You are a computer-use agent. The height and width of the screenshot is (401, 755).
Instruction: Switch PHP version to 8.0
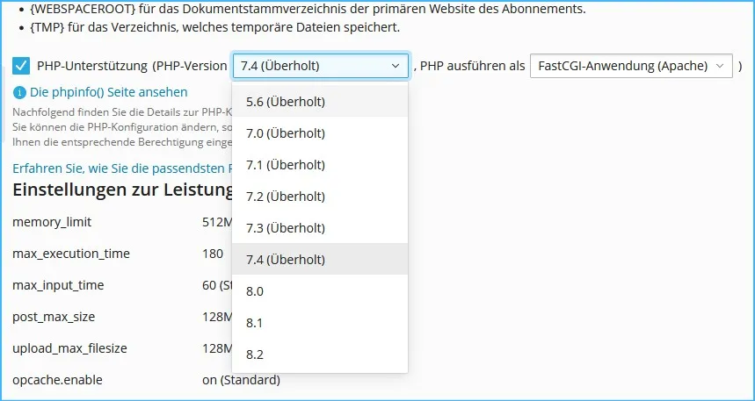pos(320,291)
